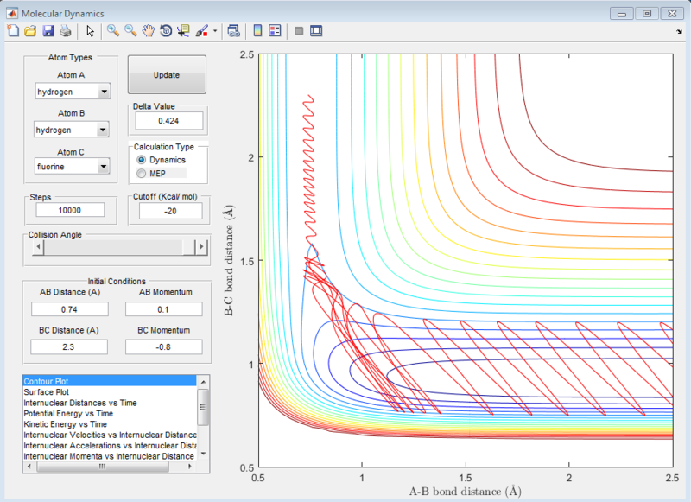
Task: Click the Print Figure icon
Action: 66,31
